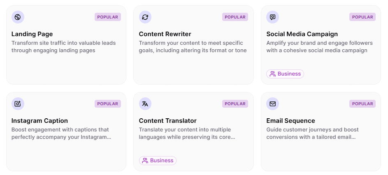The image size is (388, 175).
Task: Click the Landing Page globe icon
Action: click(x=18, y=17)
